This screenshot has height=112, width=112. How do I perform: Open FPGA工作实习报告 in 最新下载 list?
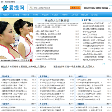(90, 35)
